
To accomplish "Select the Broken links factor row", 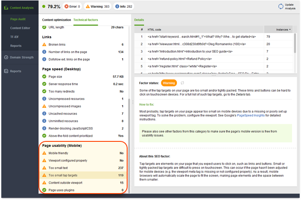I will point(83,44).
